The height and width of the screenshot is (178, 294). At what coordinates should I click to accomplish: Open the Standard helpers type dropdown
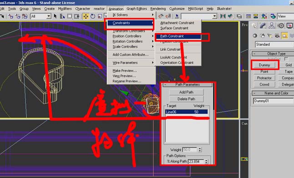[x=274, y=44]
